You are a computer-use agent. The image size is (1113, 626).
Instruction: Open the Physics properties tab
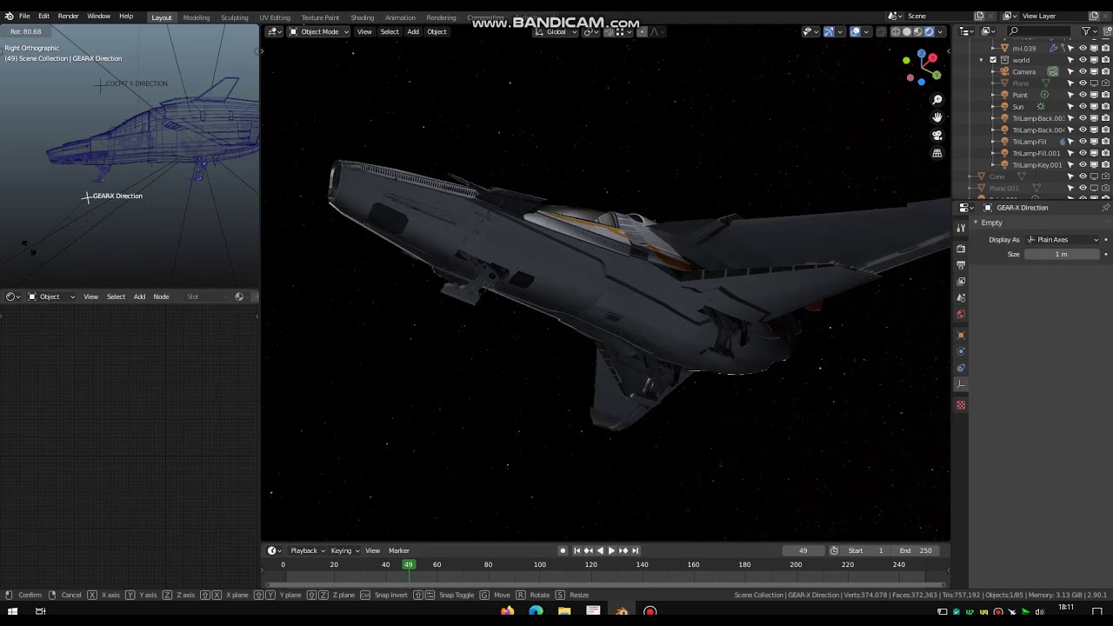pos(961,351)
